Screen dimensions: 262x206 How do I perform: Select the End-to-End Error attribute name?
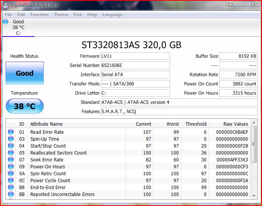[x=48, y=188]
